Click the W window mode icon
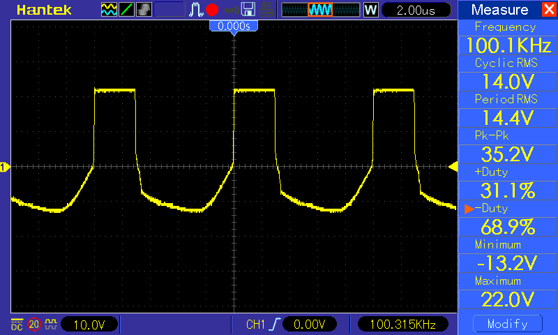 tap(370, 10)
